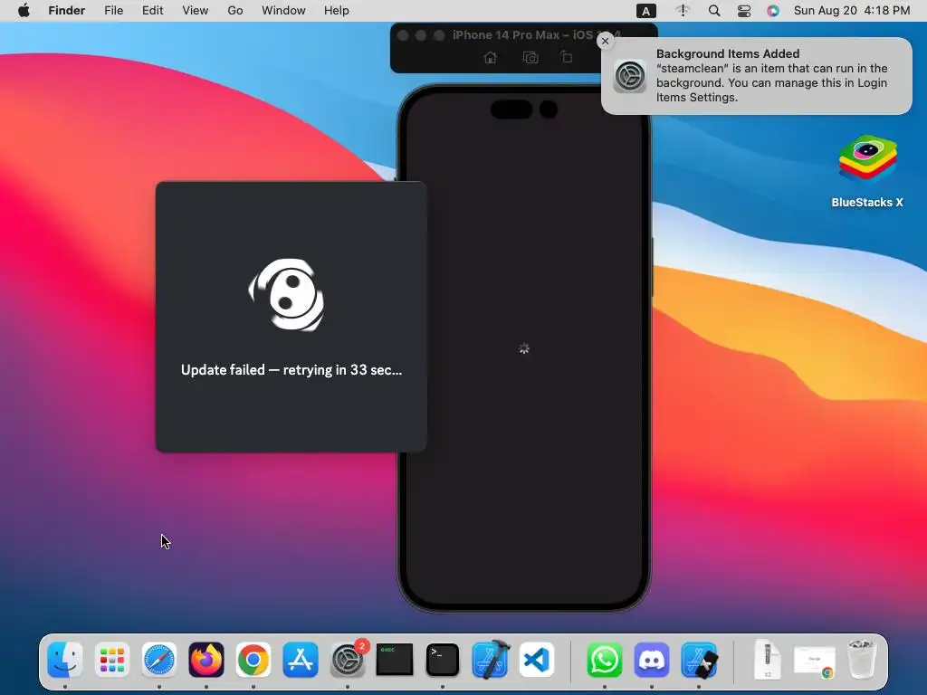
Task: Open the Window menu
Action: pyautogui.click(x=283, y=11)
